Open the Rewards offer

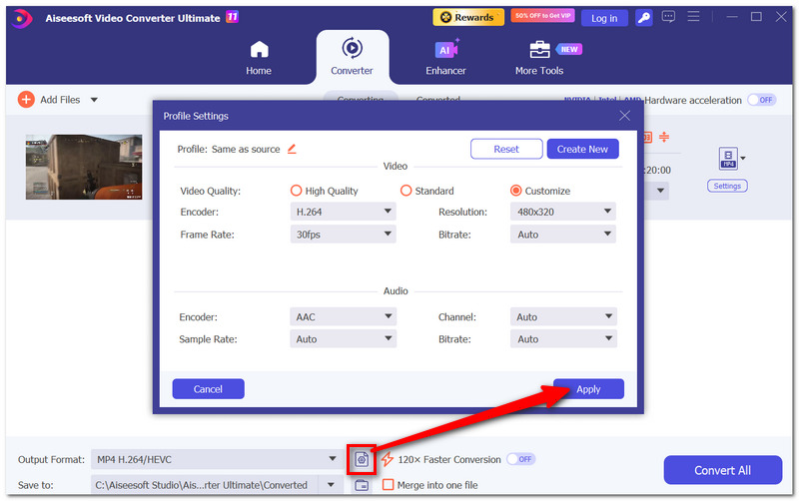pyautogui.click(x=467, y=17)
